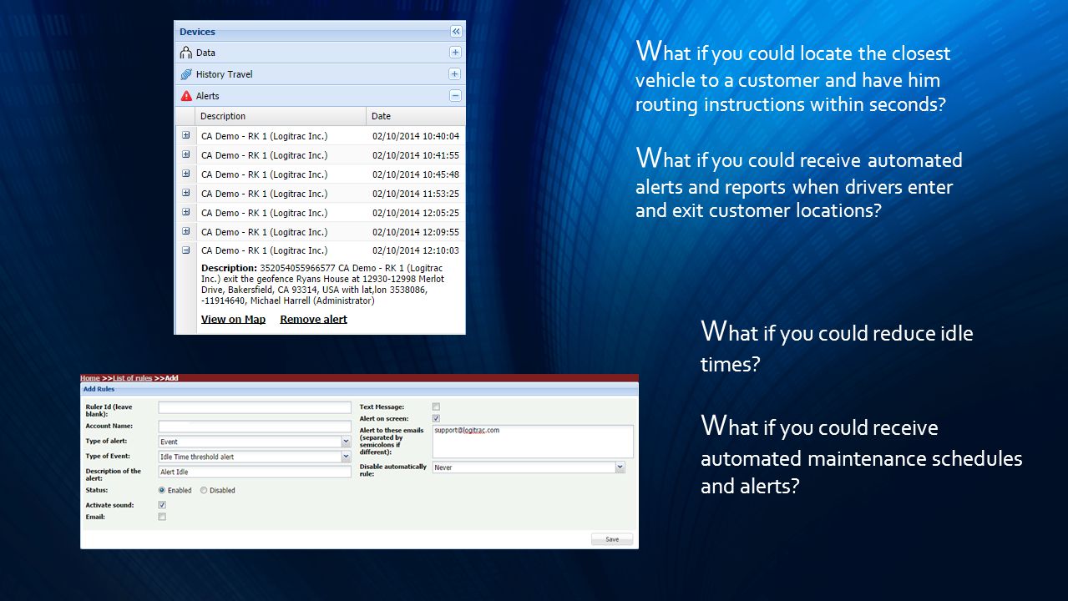This screenshot has height=601, width=1068.
Task: Collapse alert row dated 02/10/2014 12:10:03
Action: pyautogui.click(x=185, y=250)
